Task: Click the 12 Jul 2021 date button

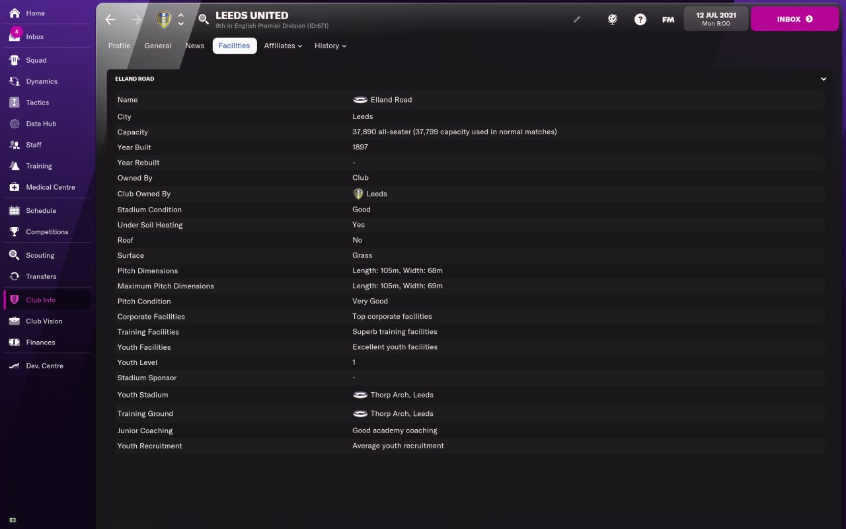Action: 716,19
